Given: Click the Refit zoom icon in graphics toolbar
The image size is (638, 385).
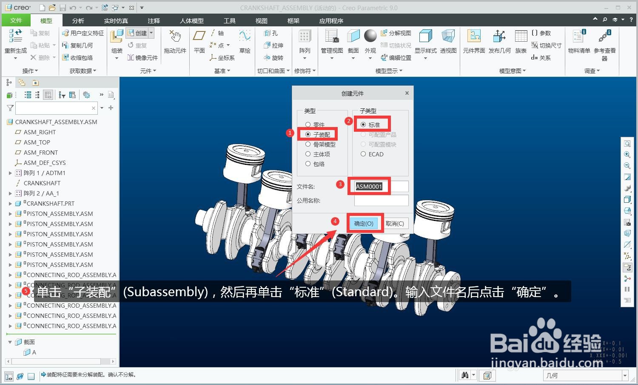Looking at the screenshot, I should click(x=627, y=144).
